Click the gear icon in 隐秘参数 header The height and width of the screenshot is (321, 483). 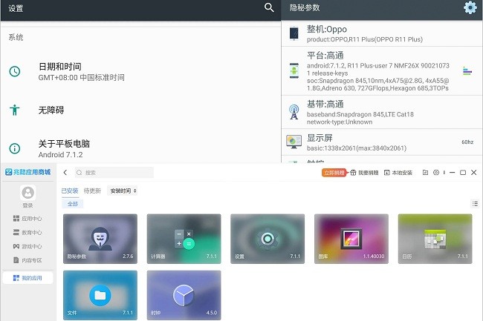pos(470,8)
